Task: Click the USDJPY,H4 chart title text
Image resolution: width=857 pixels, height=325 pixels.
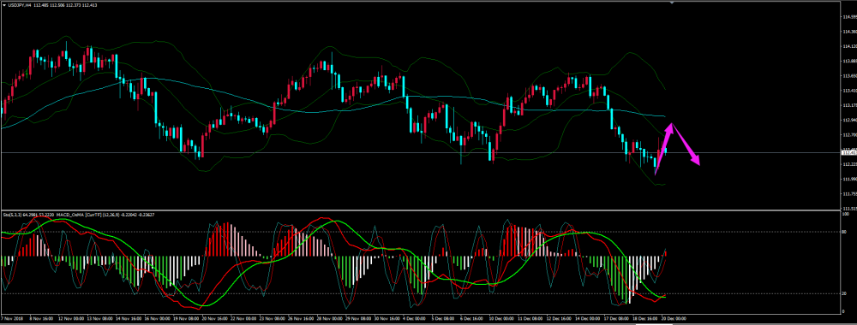Action: click(20, 5)
